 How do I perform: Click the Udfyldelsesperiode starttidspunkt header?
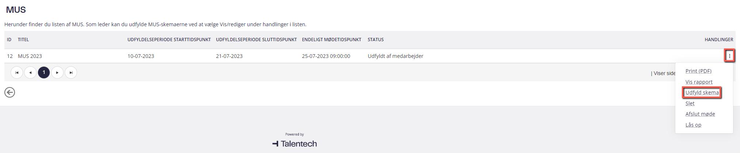(x=169, y=40)
